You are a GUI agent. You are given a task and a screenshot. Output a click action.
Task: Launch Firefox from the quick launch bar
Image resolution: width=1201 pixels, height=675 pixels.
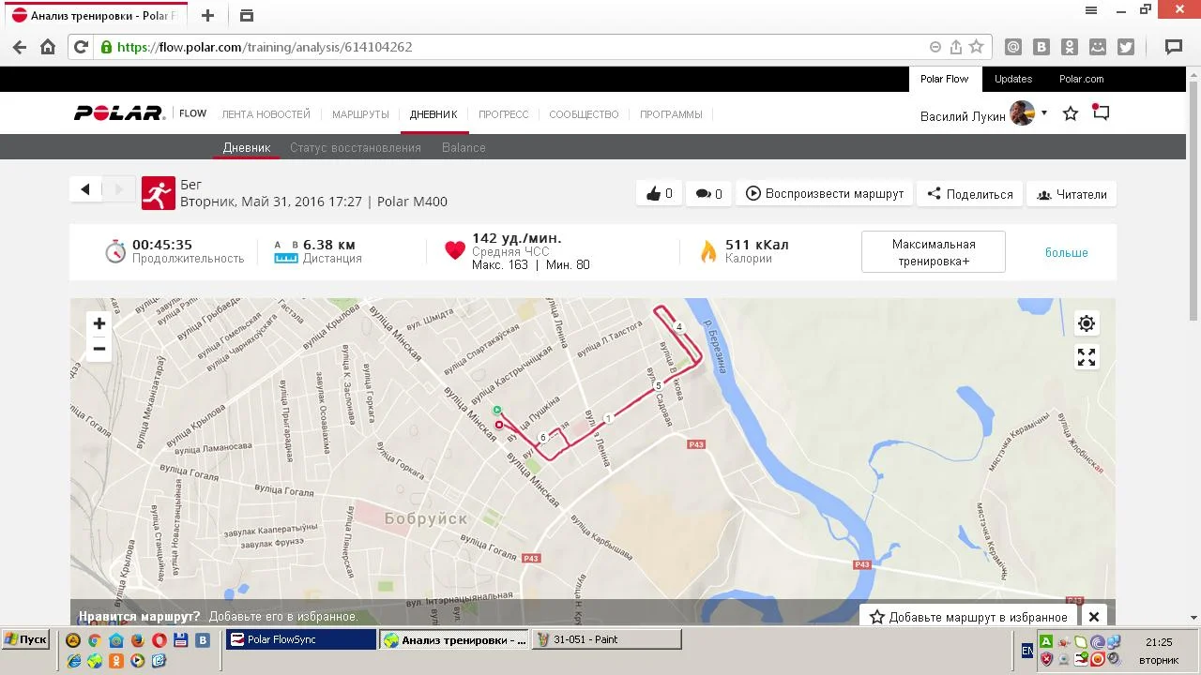tap(137, 640)
